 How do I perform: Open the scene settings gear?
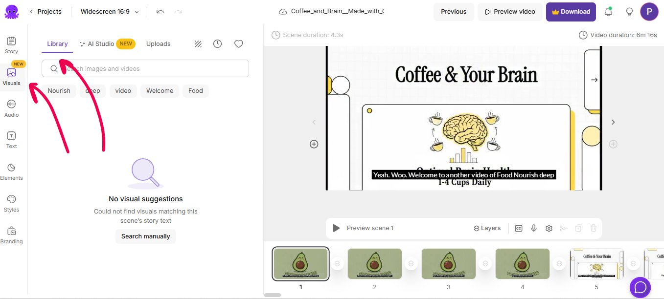pos(549,228)
